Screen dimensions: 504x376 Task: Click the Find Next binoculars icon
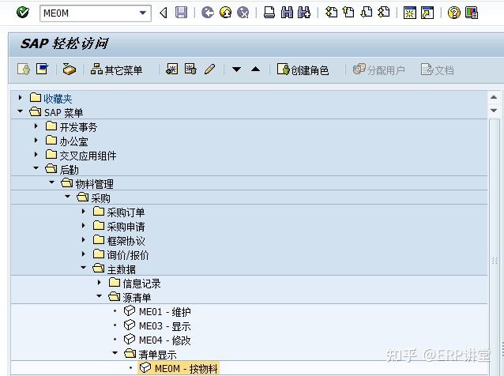click(x=304, y=13)
